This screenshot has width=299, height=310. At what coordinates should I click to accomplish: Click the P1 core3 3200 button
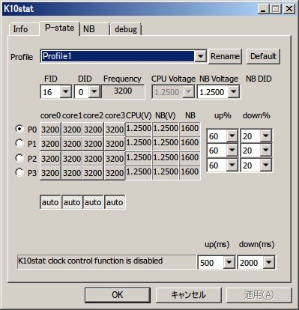tap(115, 144)
